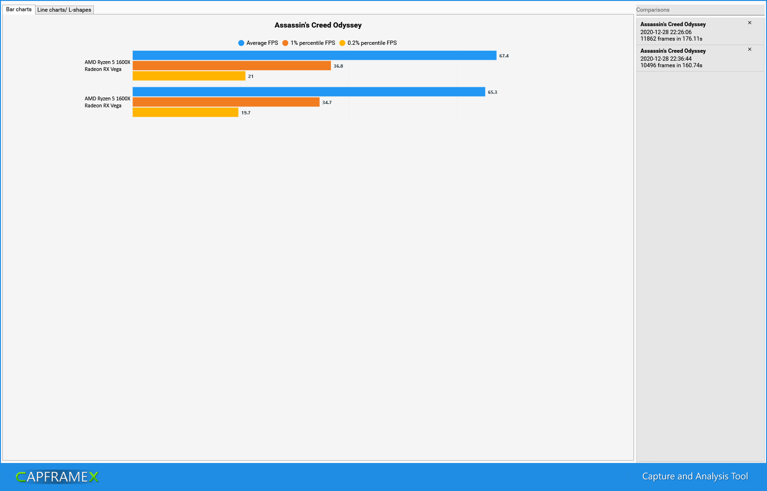Viewport: 767px width, 491px height.
Task: Click the 67.4 average FPS bar
Action: click(x=315, y=56)
